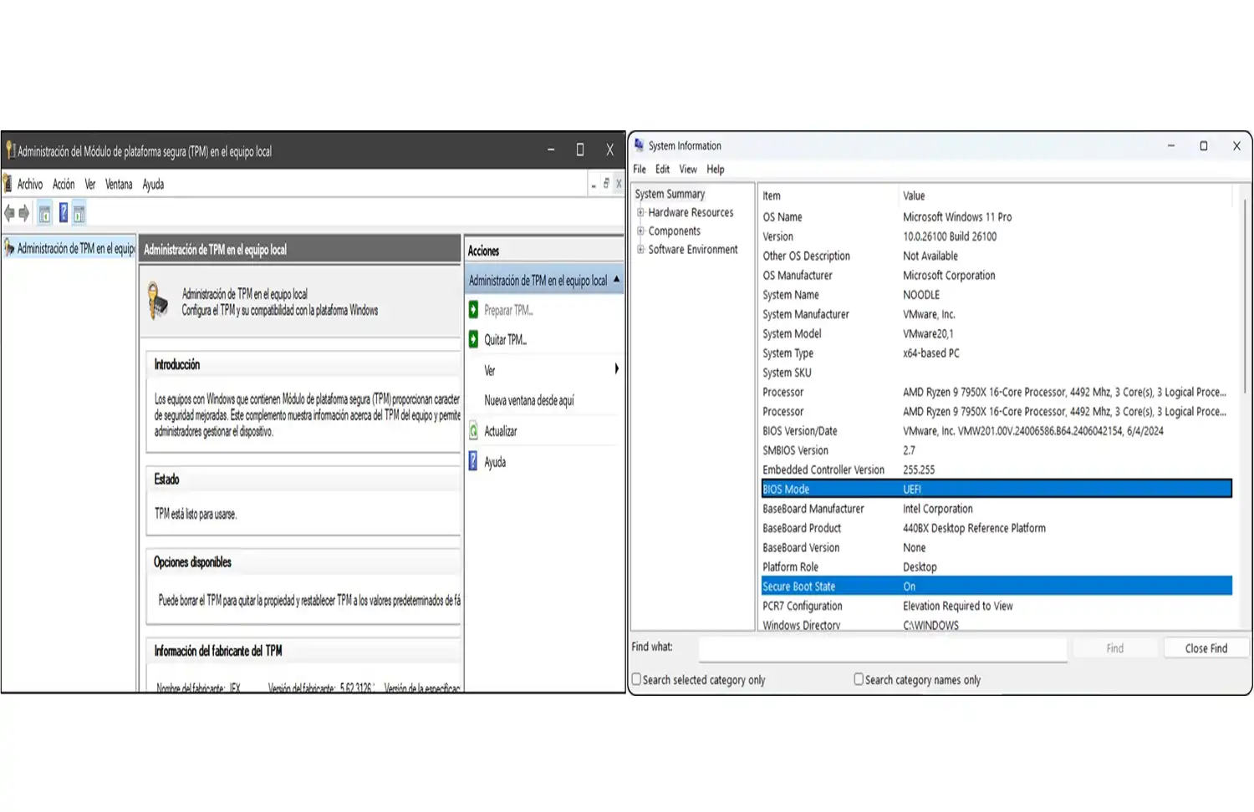This screenshot has height=812, width=1254.
Task: Minimize inner MMC child window
Action: pos(594,185)
